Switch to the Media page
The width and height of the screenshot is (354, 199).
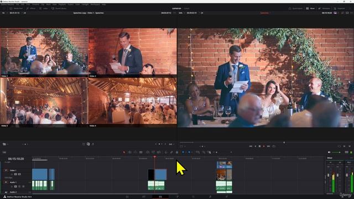point(127,197)
